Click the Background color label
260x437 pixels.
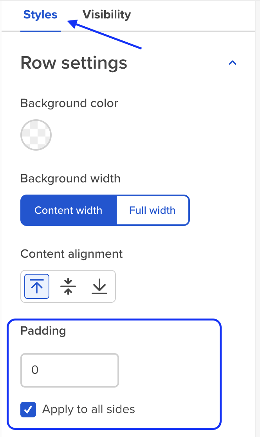point(69,104)
